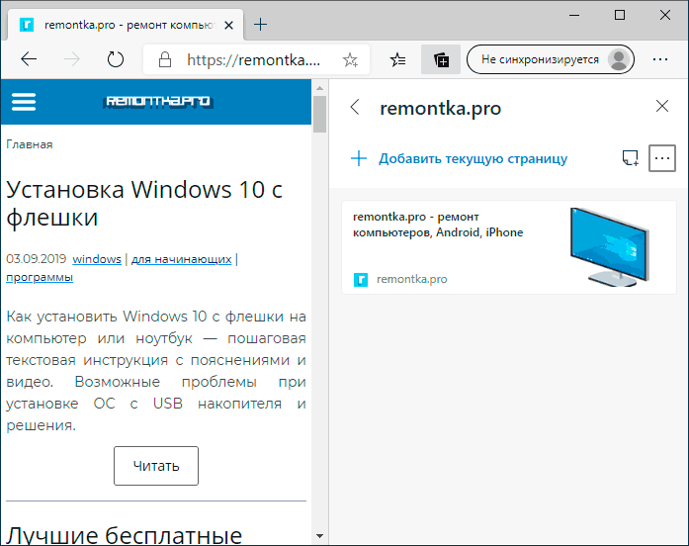
Task: Open the Favorites list icon
Action: (397, 59)
